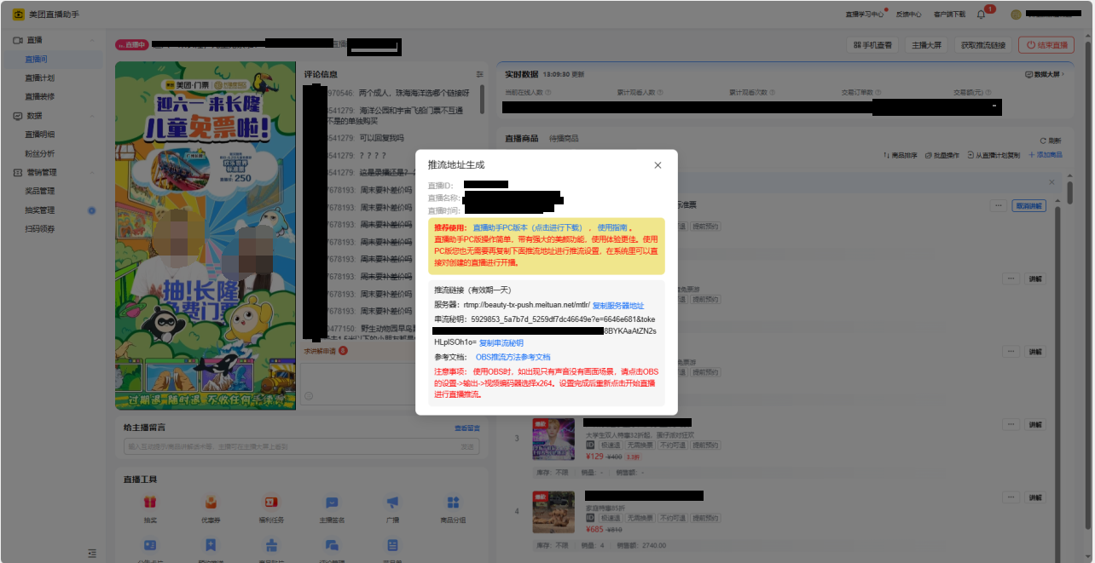Click the 直播 camera icon in sidebar
This screenshot has width=1095, height=563.
(x=18, y=40)
